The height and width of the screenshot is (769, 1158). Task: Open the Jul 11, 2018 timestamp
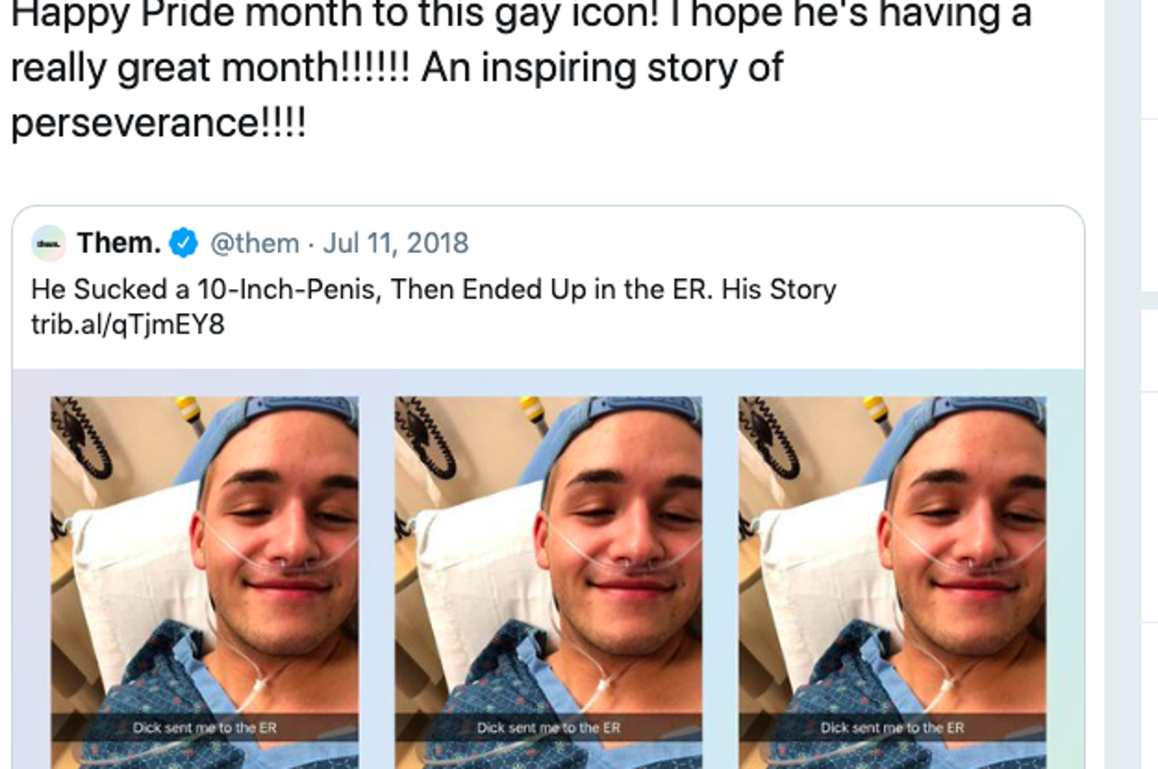396,244
